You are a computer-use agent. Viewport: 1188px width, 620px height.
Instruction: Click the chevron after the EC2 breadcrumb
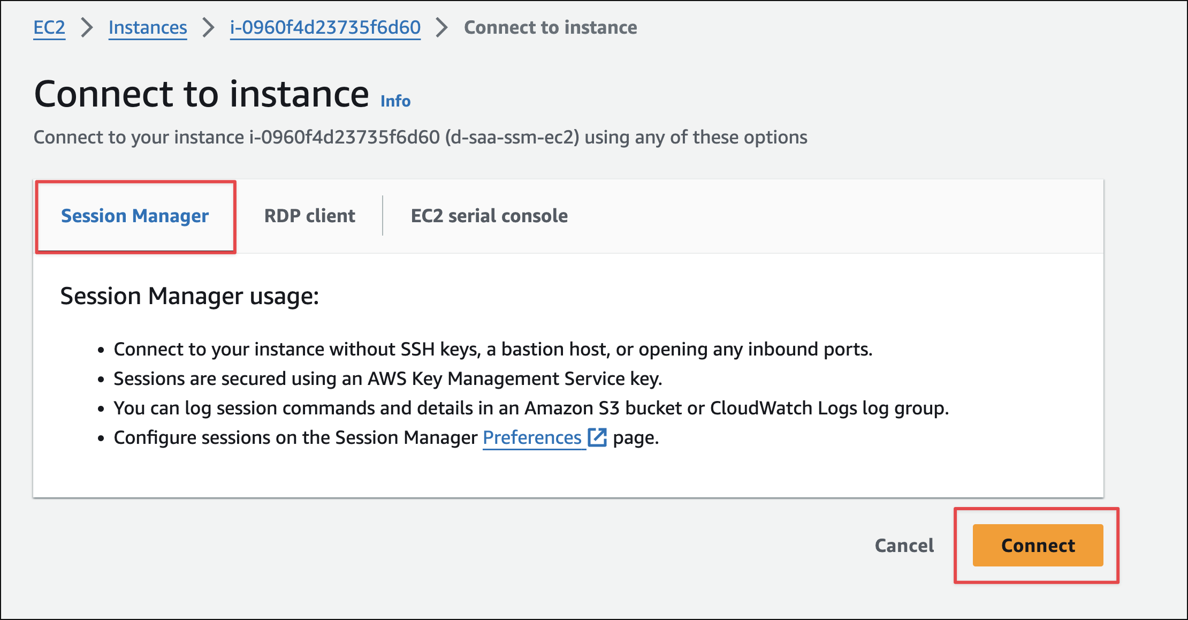click(x=87, y=27)
